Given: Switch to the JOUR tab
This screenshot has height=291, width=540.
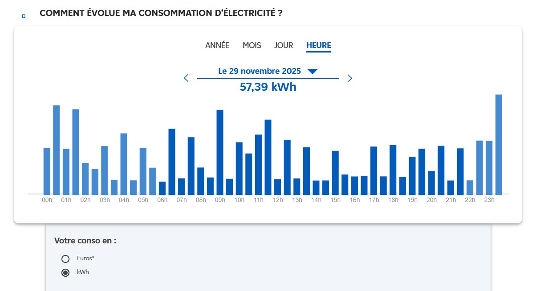Looking at the screenshot, I should tap(284, 45).
